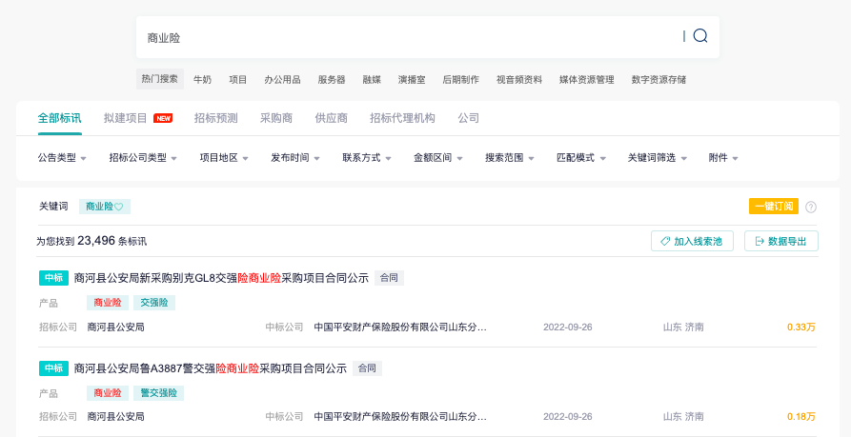Viewport: 851px width, 437px height.
Task: Switch to the 全部标讯 tab
Action: point(60,118)
